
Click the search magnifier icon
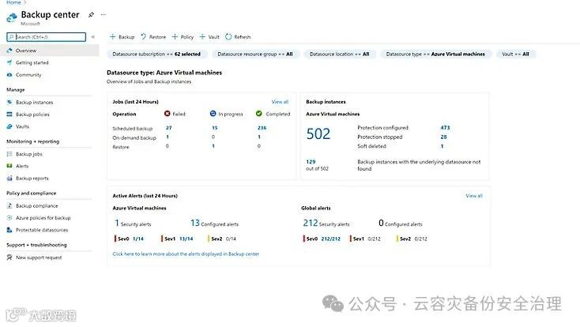click(12, 37)
